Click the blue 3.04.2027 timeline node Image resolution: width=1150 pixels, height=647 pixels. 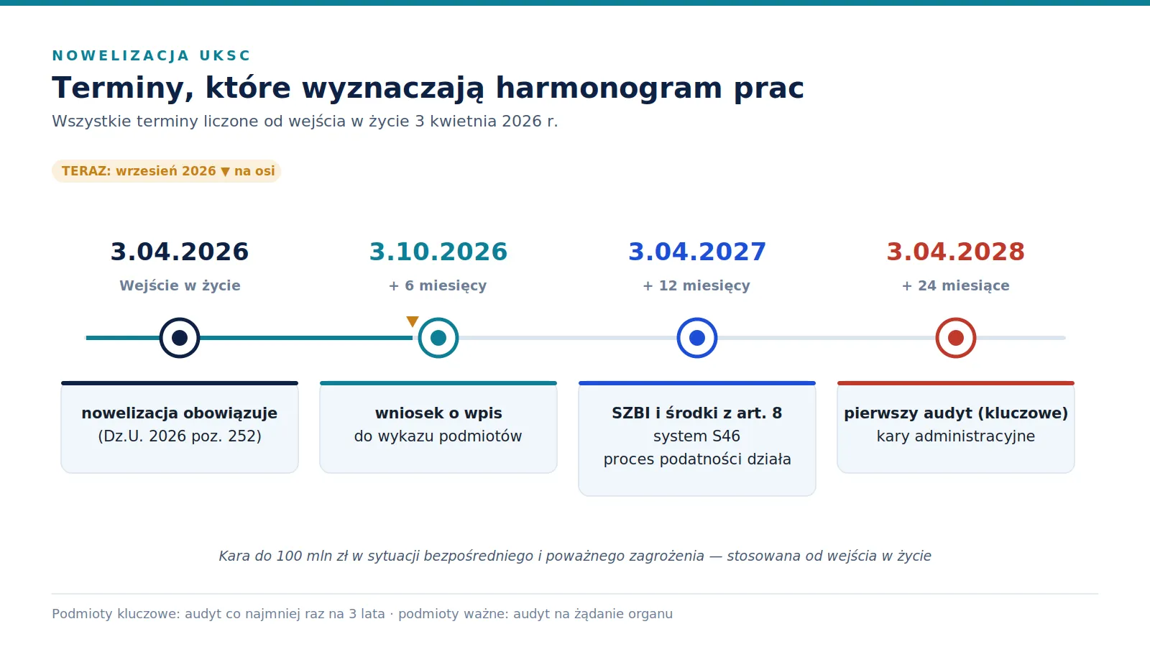(x=697, y=338)
